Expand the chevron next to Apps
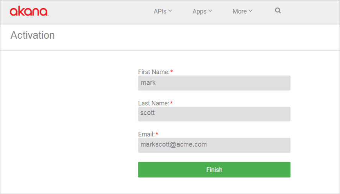Image resolution: width=340 pixels, height=194 pixels. coord(210,11)
